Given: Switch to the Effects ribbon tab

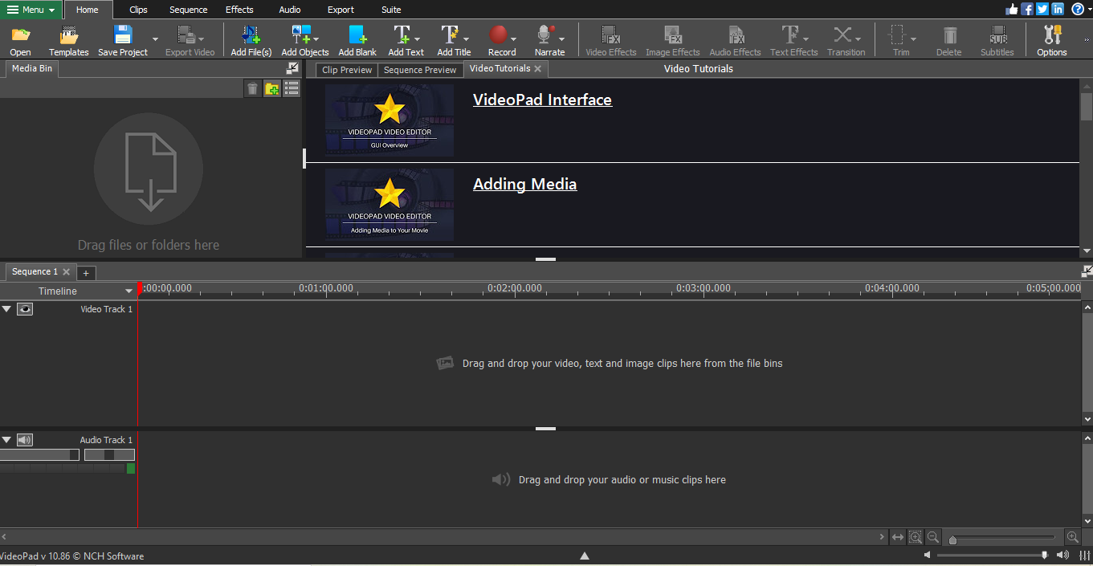Looking at the screenshot, I should [x=239, y=10].
